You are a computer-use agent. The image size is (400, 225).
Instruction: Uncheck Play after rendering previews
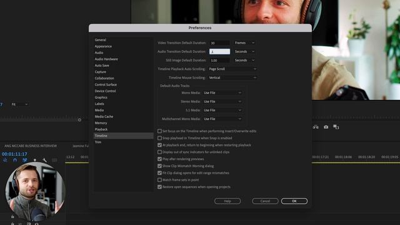160,159
